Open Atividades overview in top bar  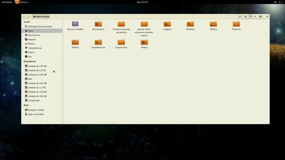pos(7,2)
